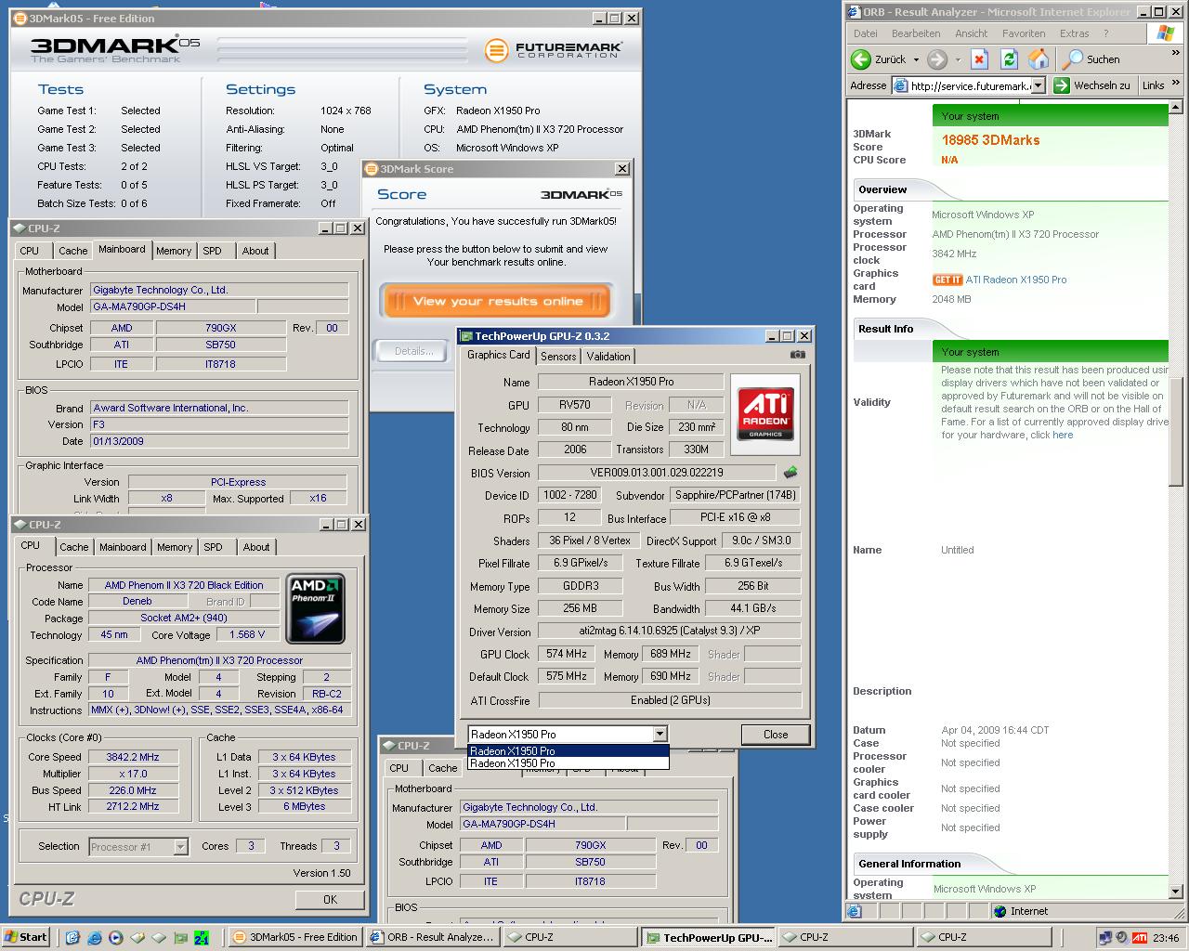Switch to the ORB - Result Analyzer taskbar button
The image size is (1189, 951).
point(432,937)
